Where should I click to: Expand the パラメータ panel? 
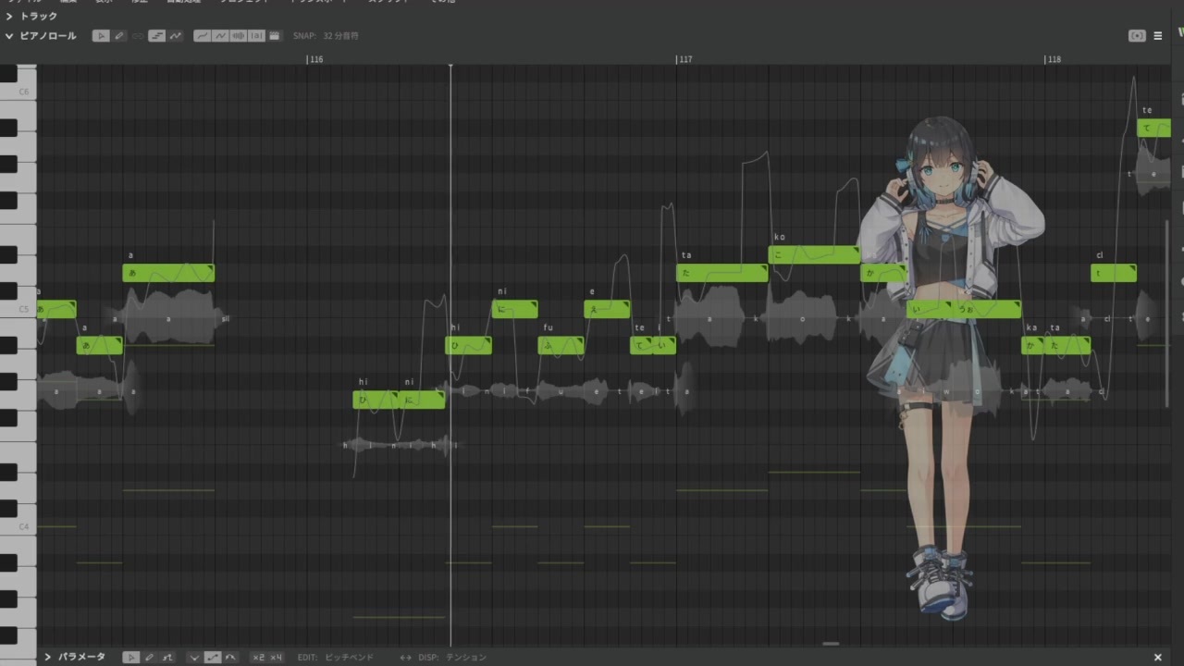(x=48, y=657)
